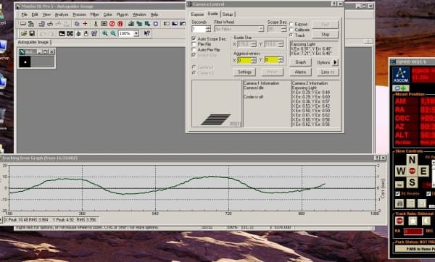
Task: Open the Analyze menu
Action: 62,14
